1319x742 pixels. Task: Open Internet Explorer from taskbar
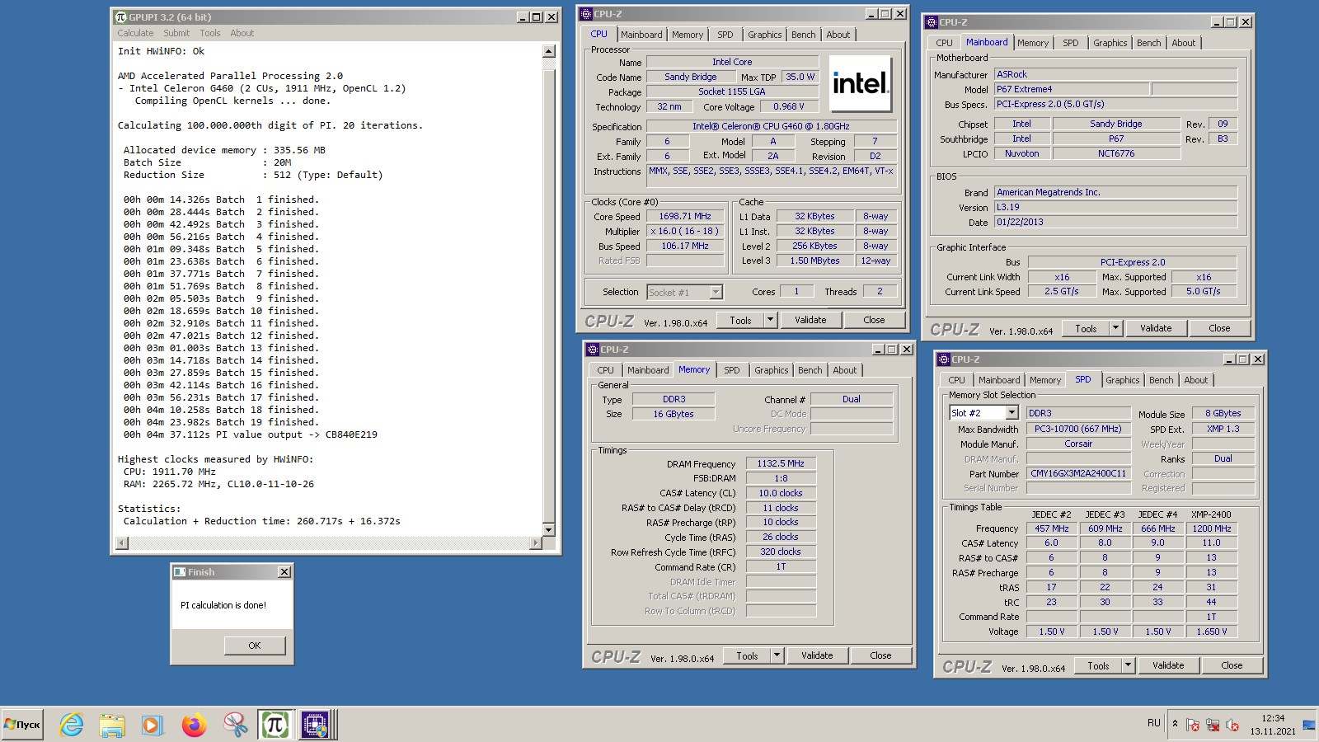[72, 725]
